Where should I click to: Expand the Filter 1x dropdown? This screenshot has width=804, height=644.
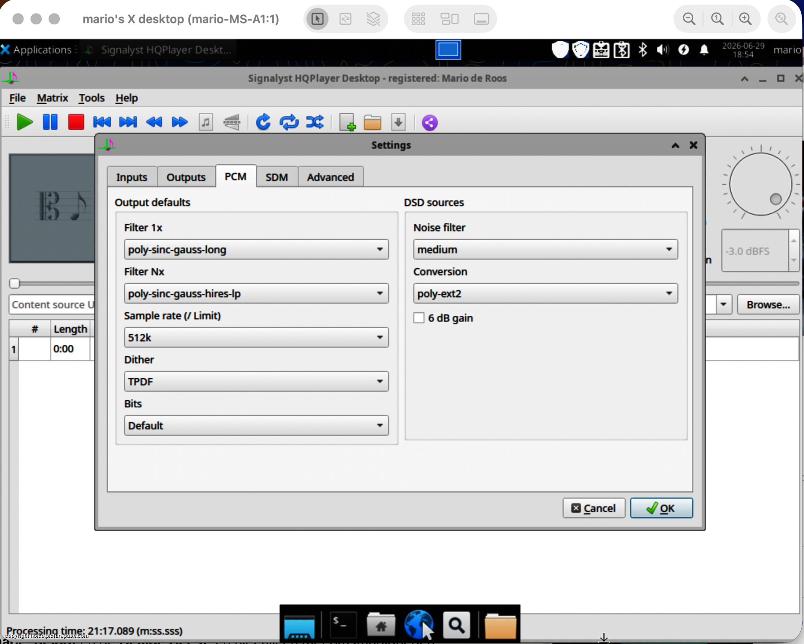256,249
